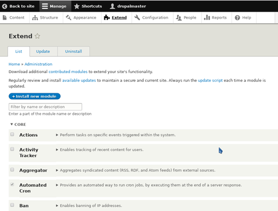
Task: Click 'Enables banning of IP addresses' text
Action: point(91,206)
